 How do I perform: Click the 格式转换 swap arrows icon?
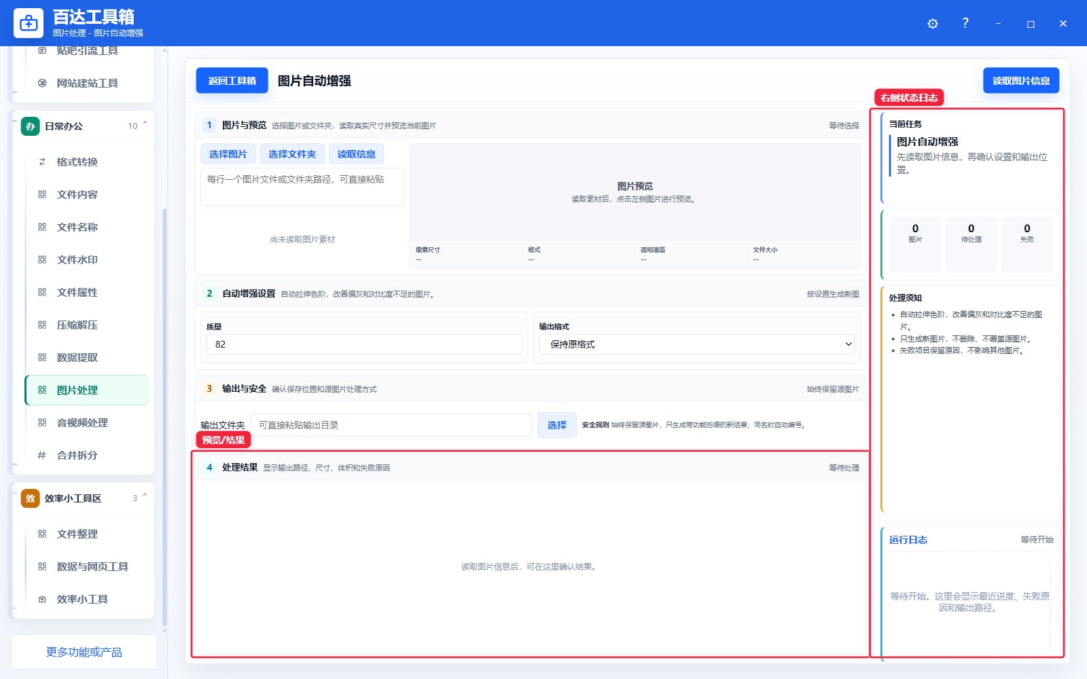click(42, 162)
